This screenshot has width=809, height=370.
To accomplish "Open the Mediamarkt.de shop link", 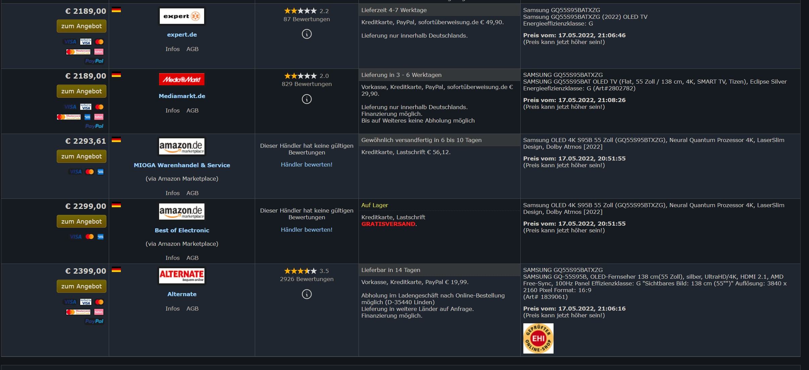I will coord(182,96).
